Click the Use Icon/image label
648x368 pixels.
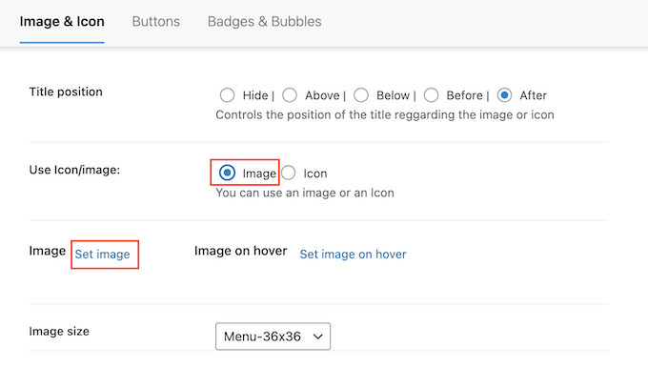tap(74, 170)
